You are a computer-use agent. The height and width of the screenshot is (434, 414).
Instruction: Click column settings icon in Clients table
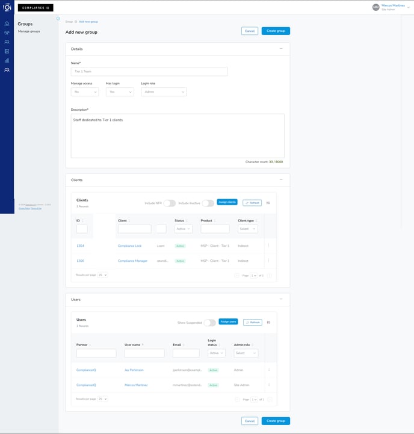[x=268, y=203]
